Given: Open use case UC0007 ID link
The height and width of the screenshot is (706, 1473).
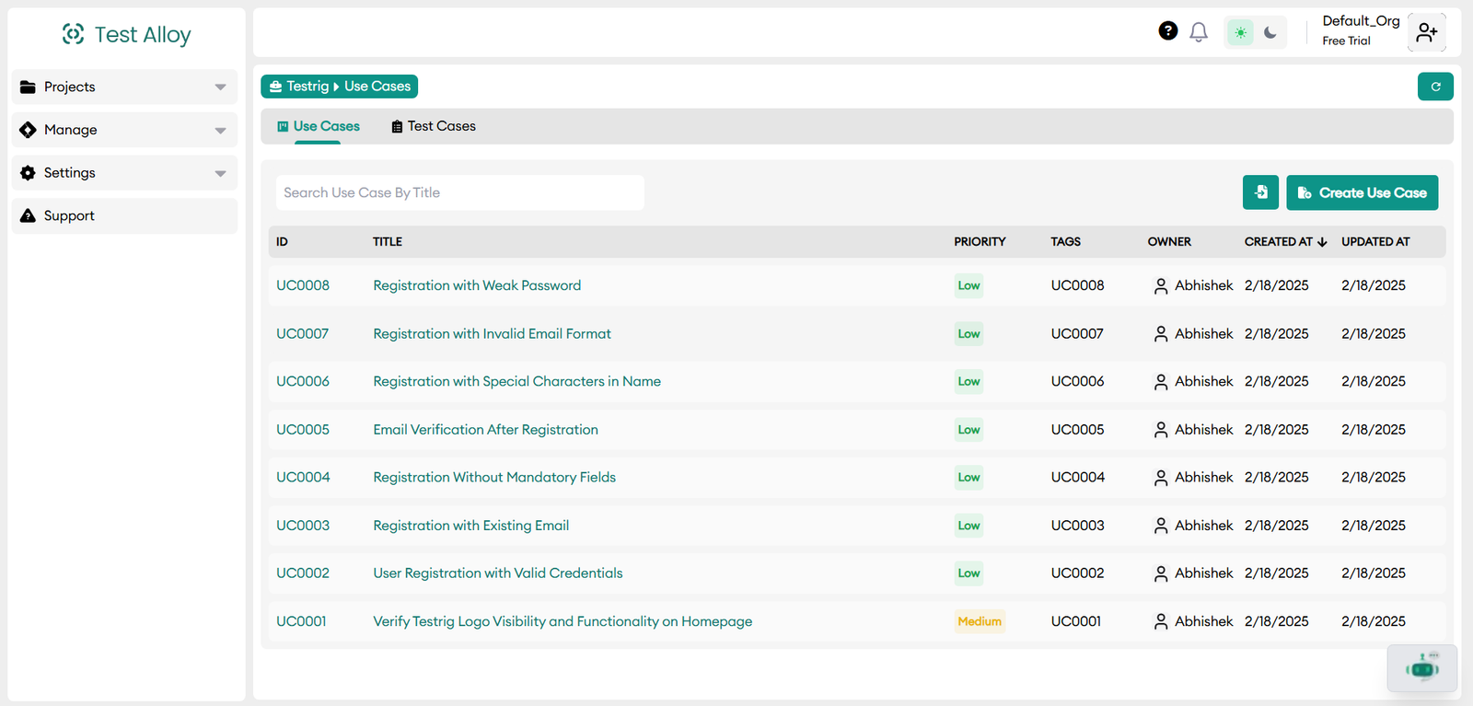Looking at the screenshot, I should click(302, 333).
